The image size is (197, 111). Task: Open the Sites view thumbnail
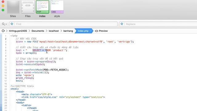click(13, 7)
